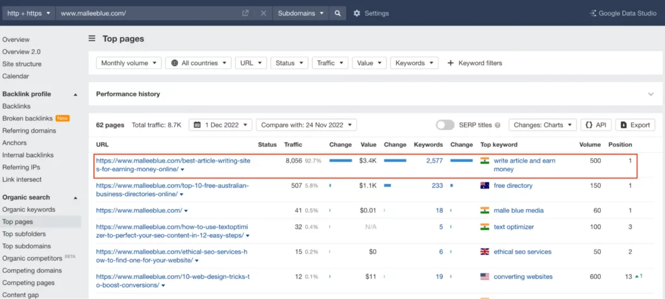
Task: Expand URL menu for best-article-writing-sites page
Action: point(182,170)
